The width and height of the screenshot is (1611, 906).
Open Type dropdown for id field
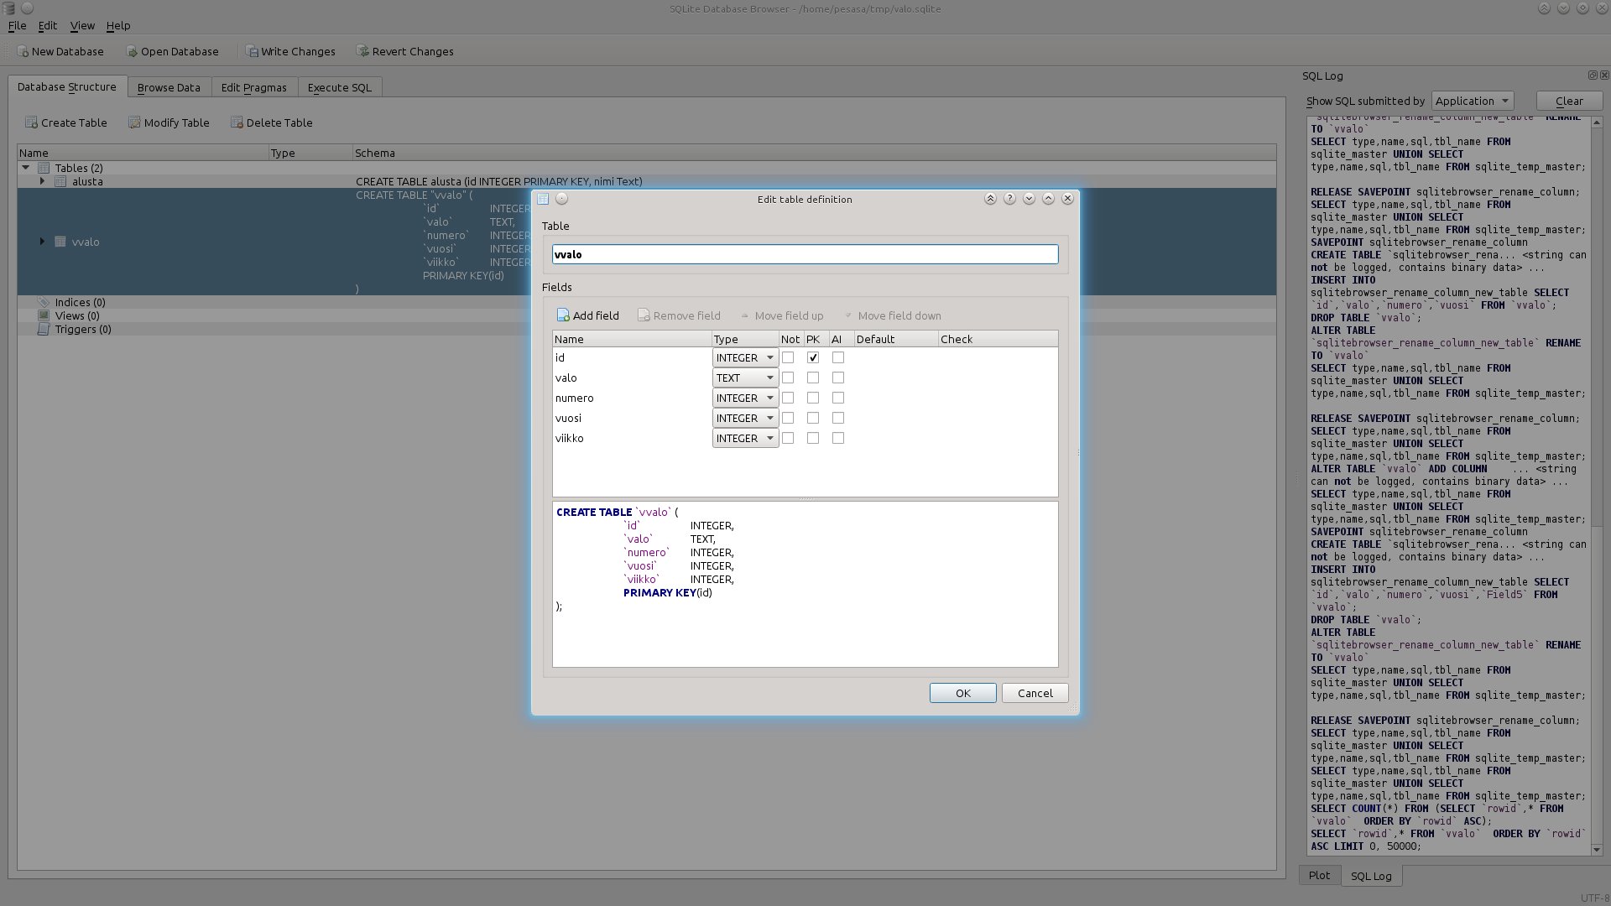click(x=745, y=357)
